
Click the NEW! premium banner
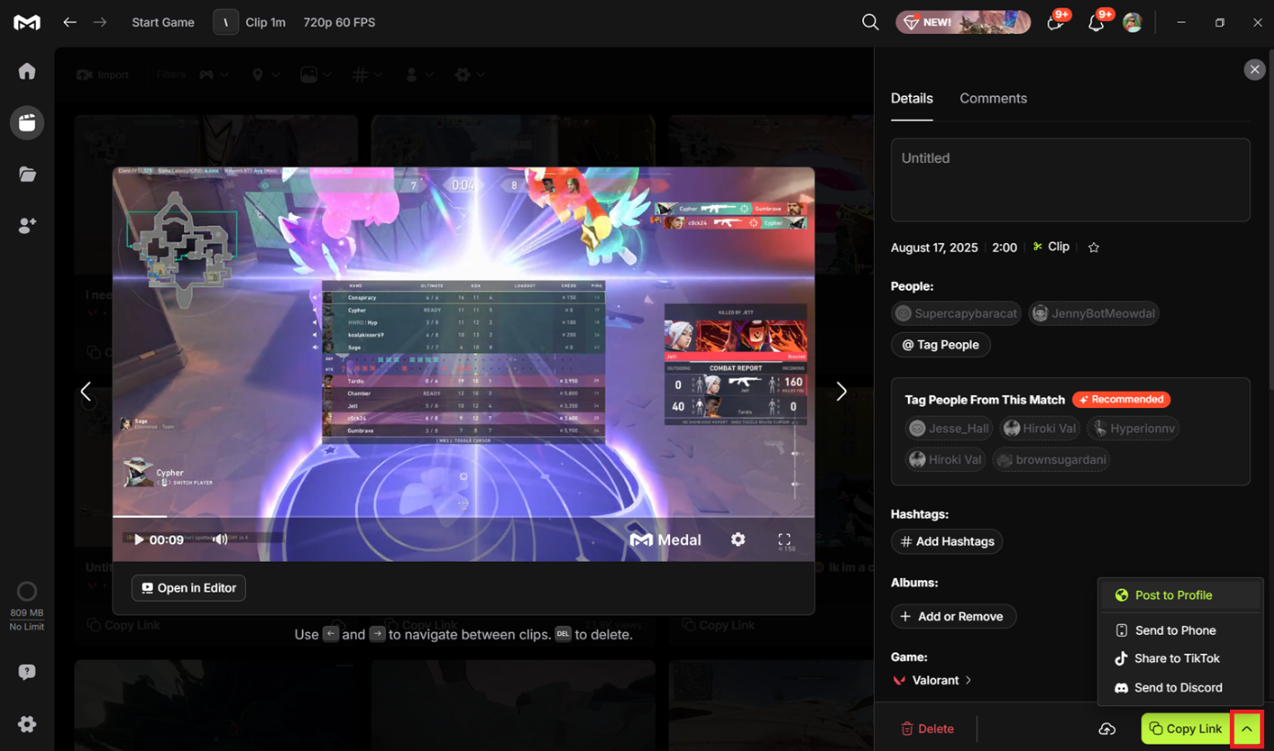point(964,22)
